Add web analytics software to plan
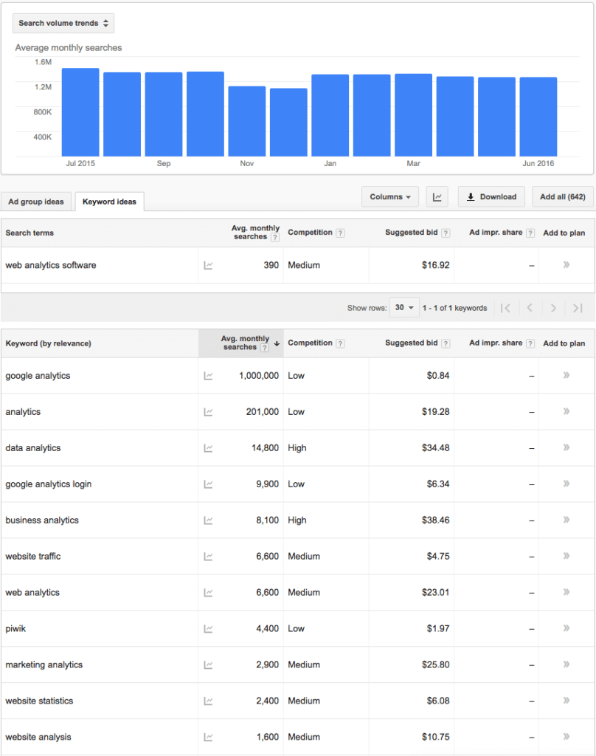The height and width of the screenshot is (756, 596). 566,265
